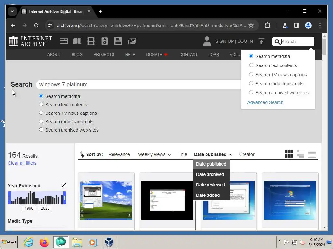This screenshot has height=249, width=333.
Task: Select Search archived web sites below main search
Action: point(41,130)
